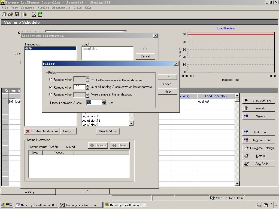Image resolution: width=279 pixels, height=209 pixels.
Task: Click the localhost cell under Load Generators
Action: 216,102
